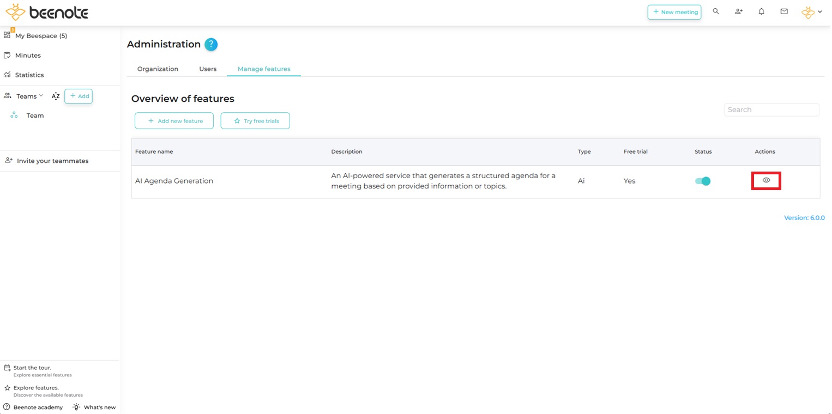832x414 pixels.
Task: Open the profile avatar dropdown menu
Action: [x=811, y=12]
